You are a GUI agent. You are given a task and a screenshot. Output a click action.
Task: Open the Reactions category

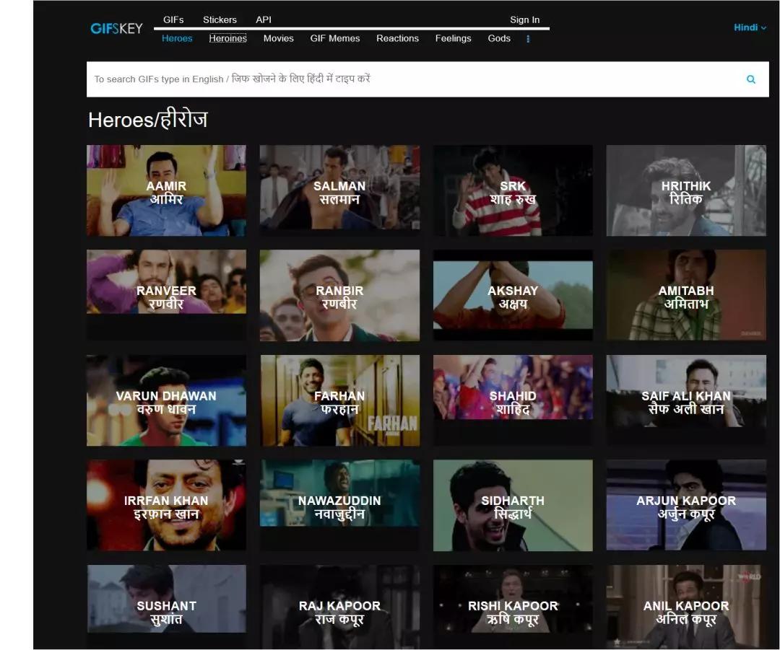[x=397, y=38]
